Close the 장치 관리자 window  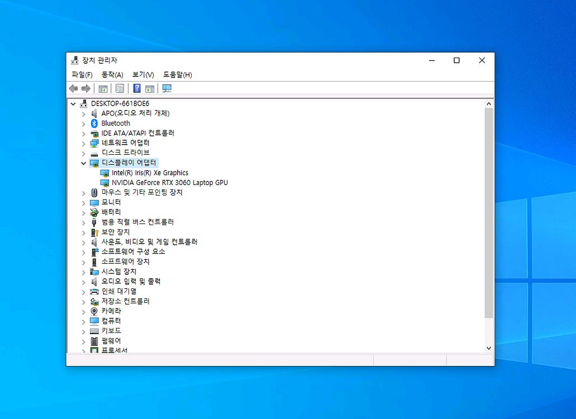click(x=482, y=60)
